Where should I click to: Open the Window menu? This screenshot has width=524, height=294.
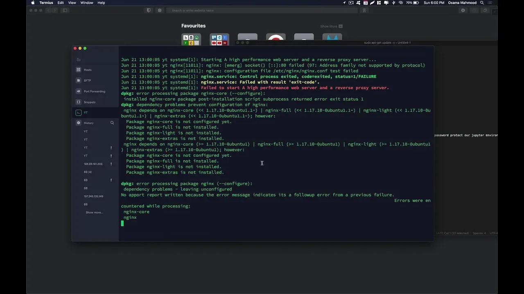tap(86, 3)
